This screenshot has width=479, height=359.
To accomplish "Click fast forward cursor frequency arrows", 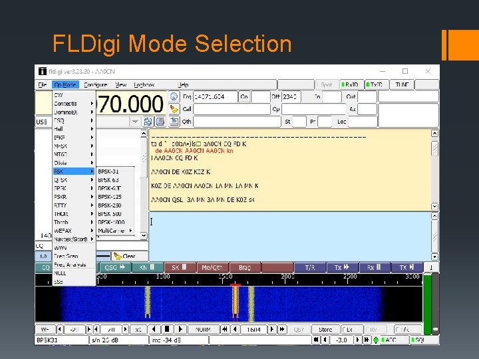I will [282, 329].
